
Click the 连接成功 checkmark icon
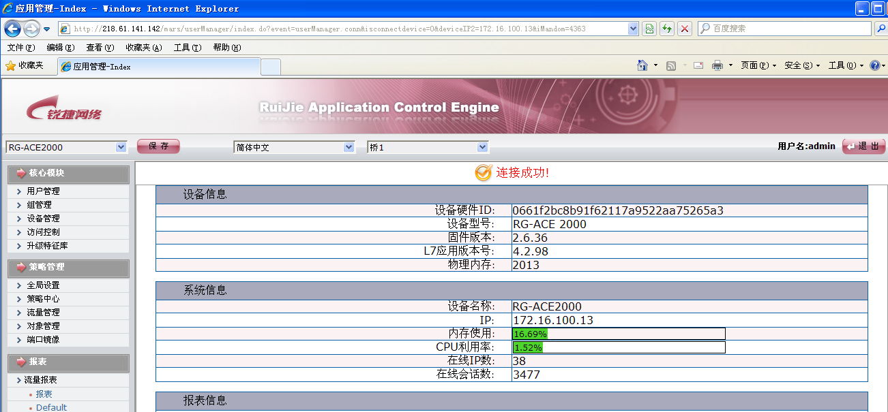pos(483,173)
